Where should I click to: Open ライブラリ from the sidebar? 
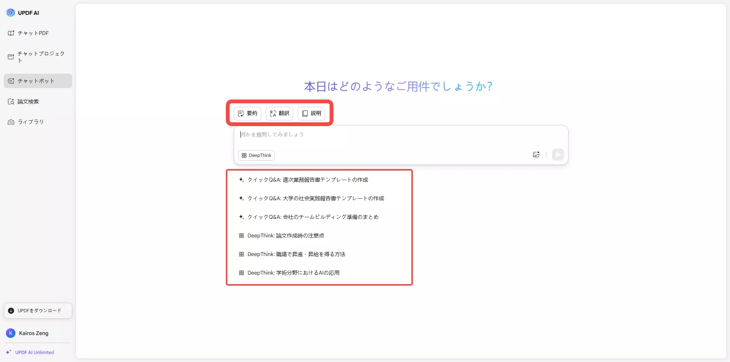[x=38, y=122]
